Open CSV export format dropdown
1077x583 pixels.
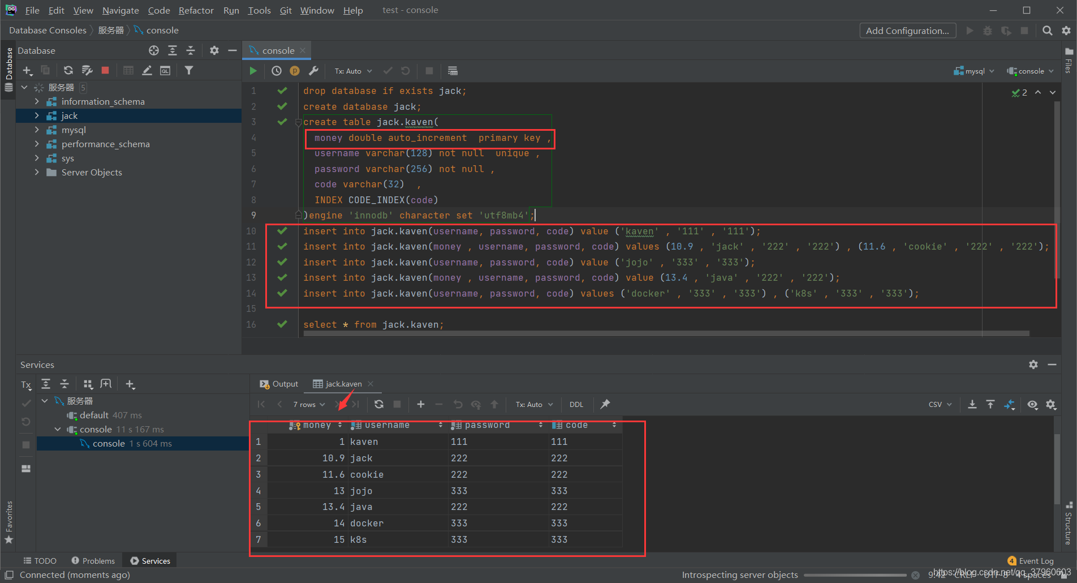point(940,404)
